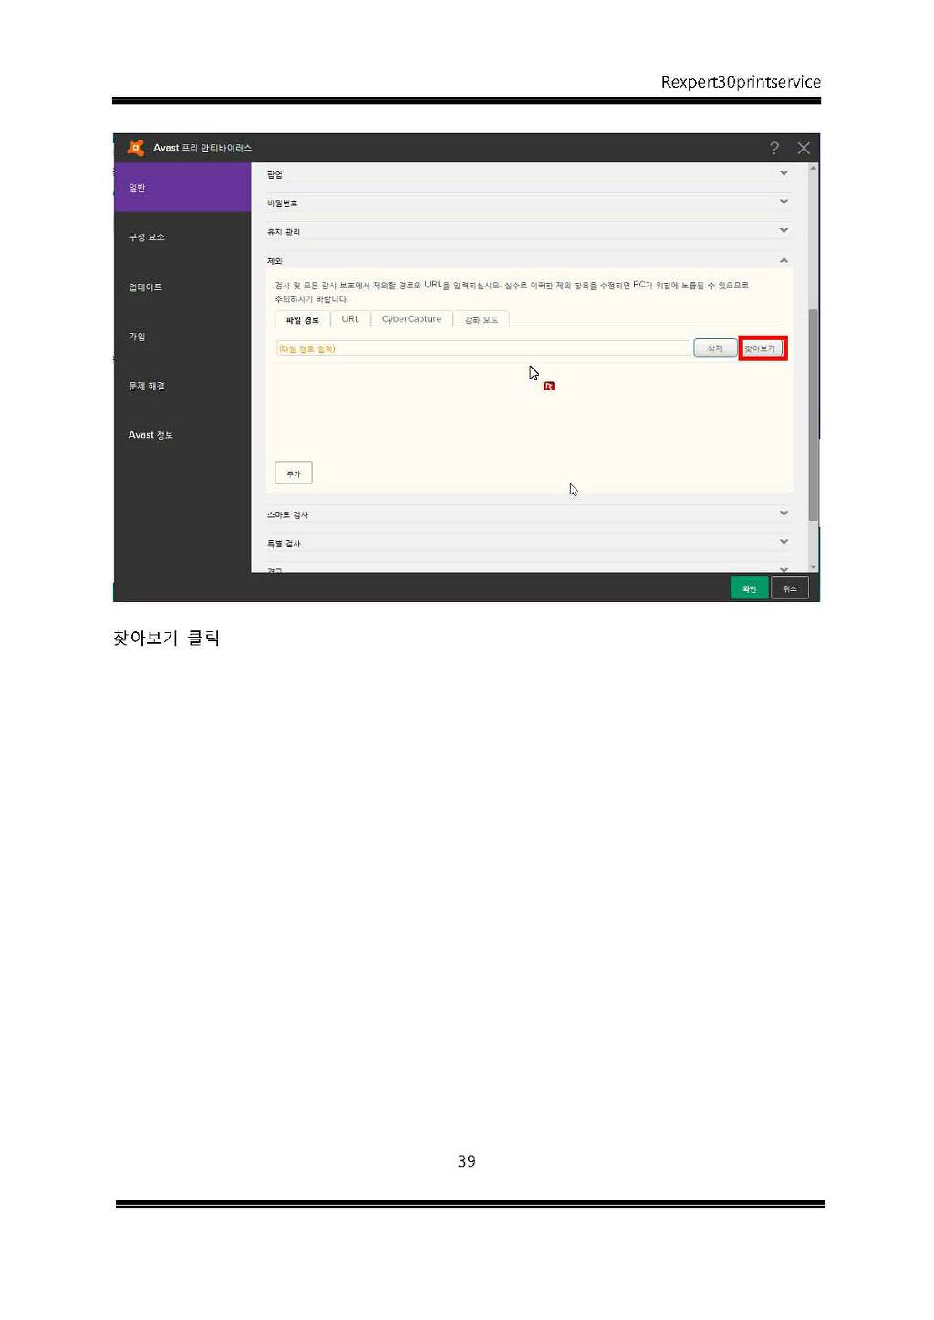Screen dimensions: 934x1320
Task: Click the 삭제 button
Action: 715,348
